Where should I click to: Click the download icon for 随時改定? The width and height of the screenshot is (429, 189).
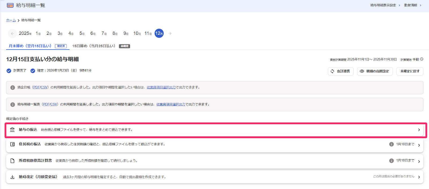pos(12,177)
